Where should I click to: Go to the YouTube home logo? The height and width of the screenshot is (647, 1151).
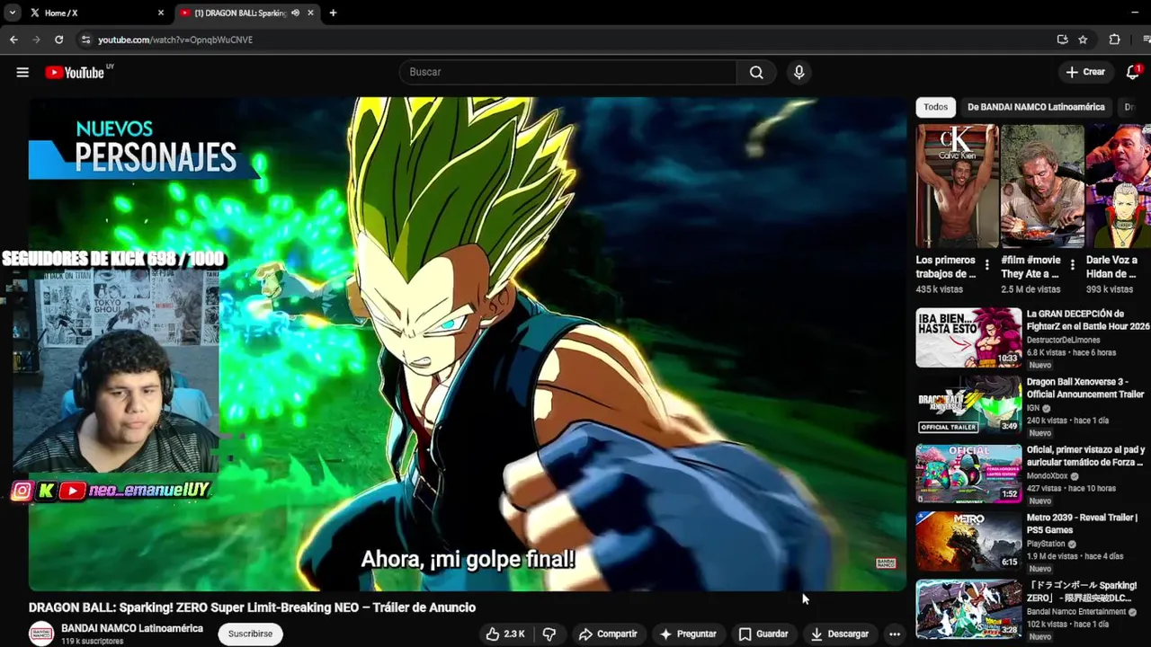click(76, 72)
